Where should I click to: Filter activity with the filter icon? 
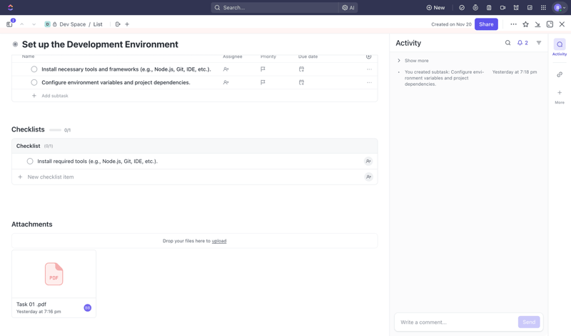(539, 43)
